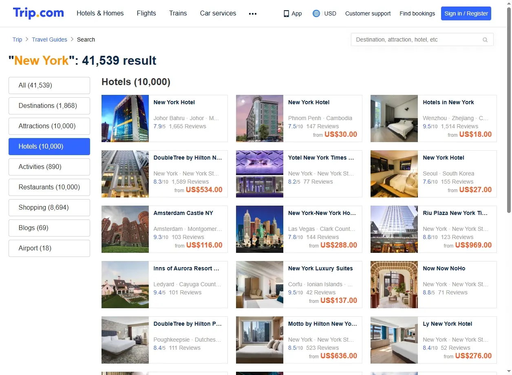Open Ly New York Hotel thumbnail
512x375 pixels.
pos(394,340)
